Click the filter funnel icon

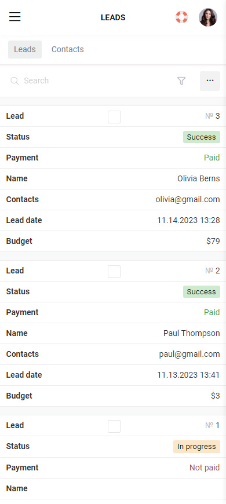pyautogui.click(x=181, y=81)
